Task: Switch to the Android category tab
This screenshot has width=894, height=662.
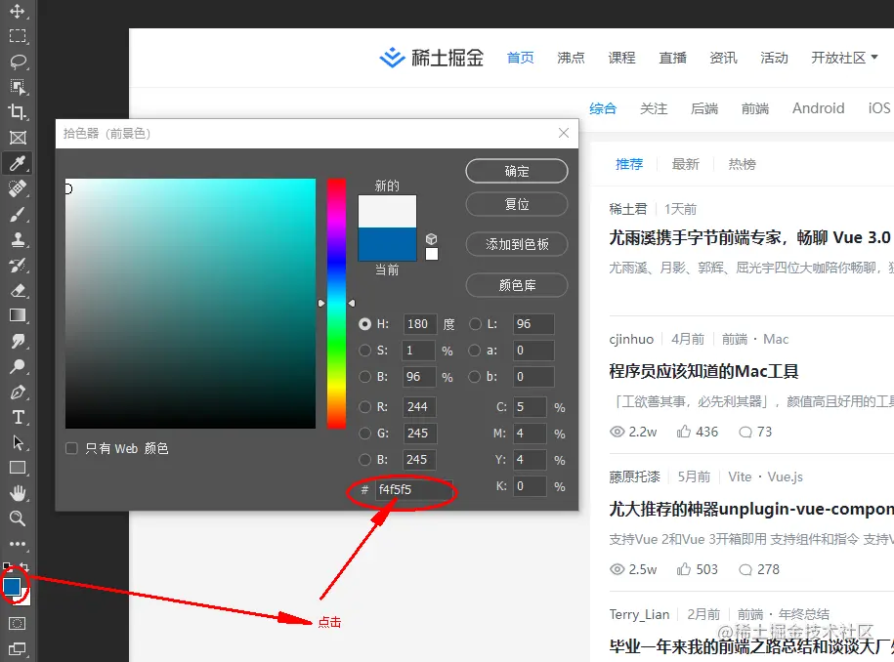Action: click(x=818, y=108)
